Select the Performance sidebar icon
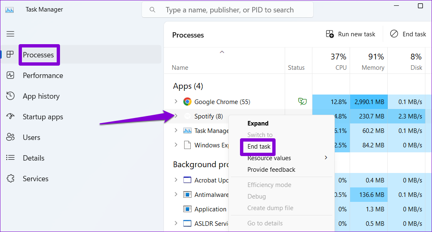The image size is (432, 232). pyautogui.click(x=10, y=75)
